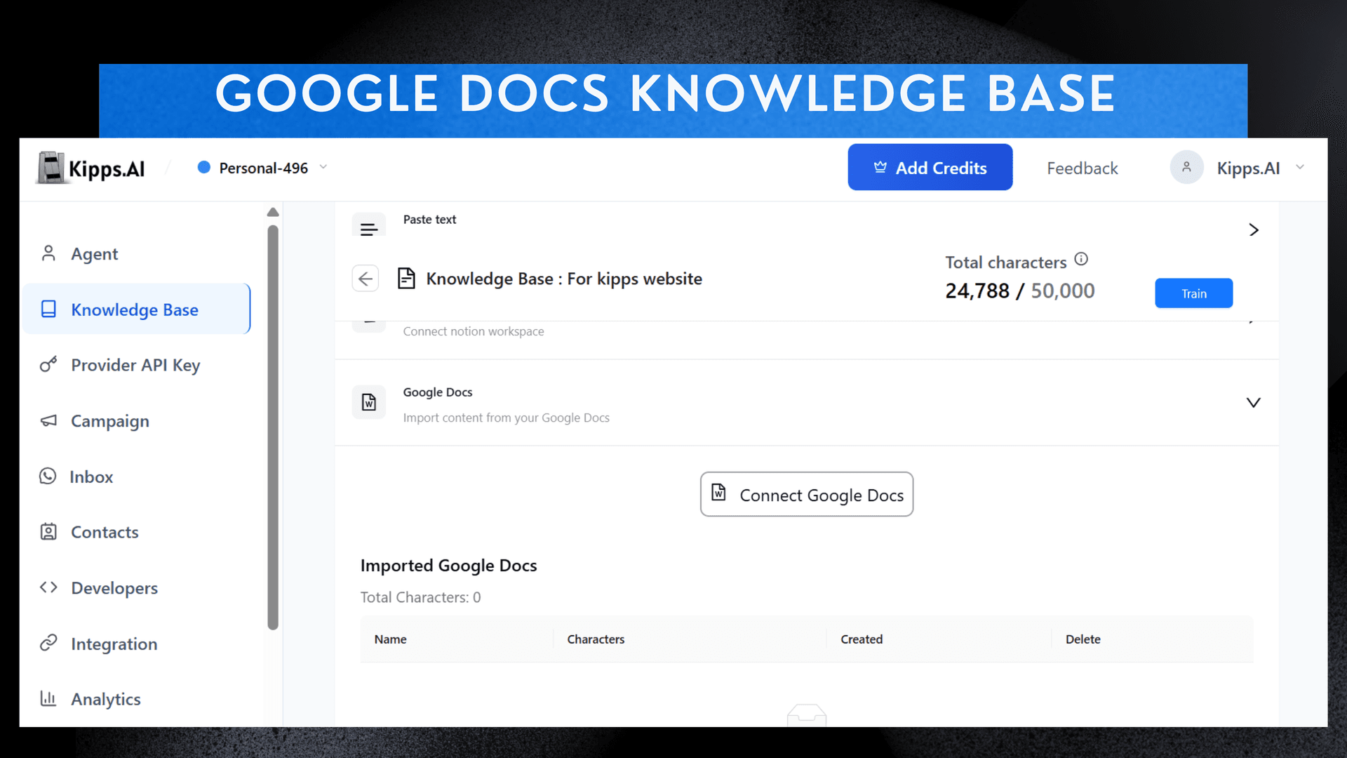Open Developers using the code brackets icon
Image resolution: width=1347 pixels, height=758 pixels.
click(x=48, y=587)
